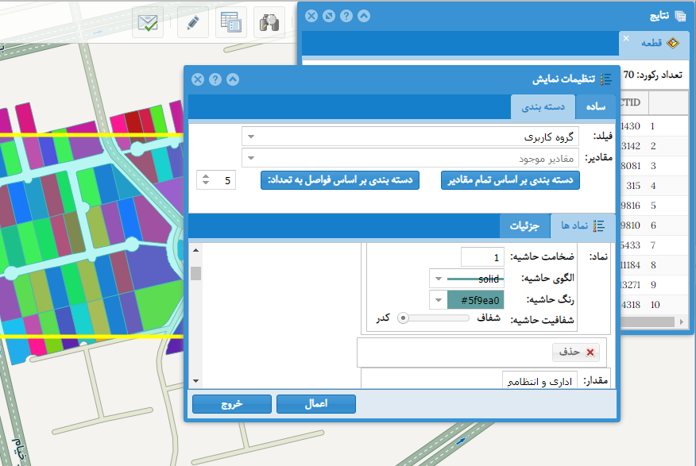Open the جزئیات tab
696x466 pixels.
pos(524,226)
